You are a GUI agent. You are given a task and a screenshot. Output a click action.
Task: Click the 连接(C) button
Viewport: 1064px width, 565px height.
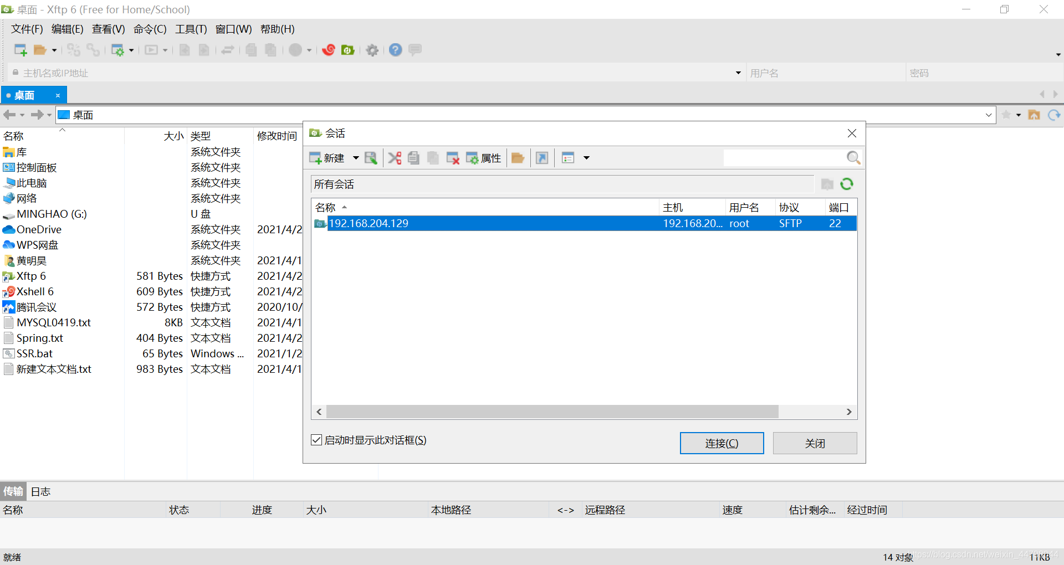[722, 443]
